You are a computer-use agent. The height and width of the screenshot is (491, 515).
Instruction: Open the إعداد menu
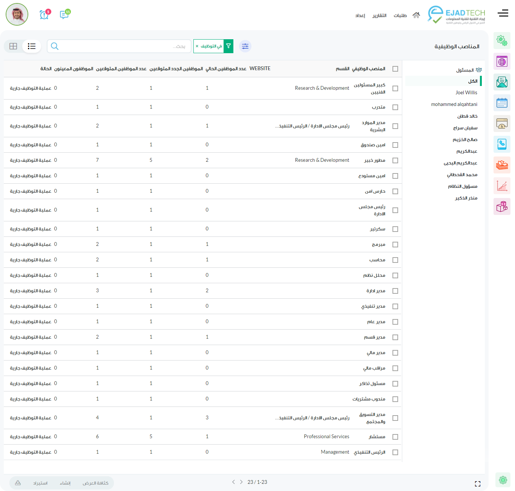click(x=360, y=15)
